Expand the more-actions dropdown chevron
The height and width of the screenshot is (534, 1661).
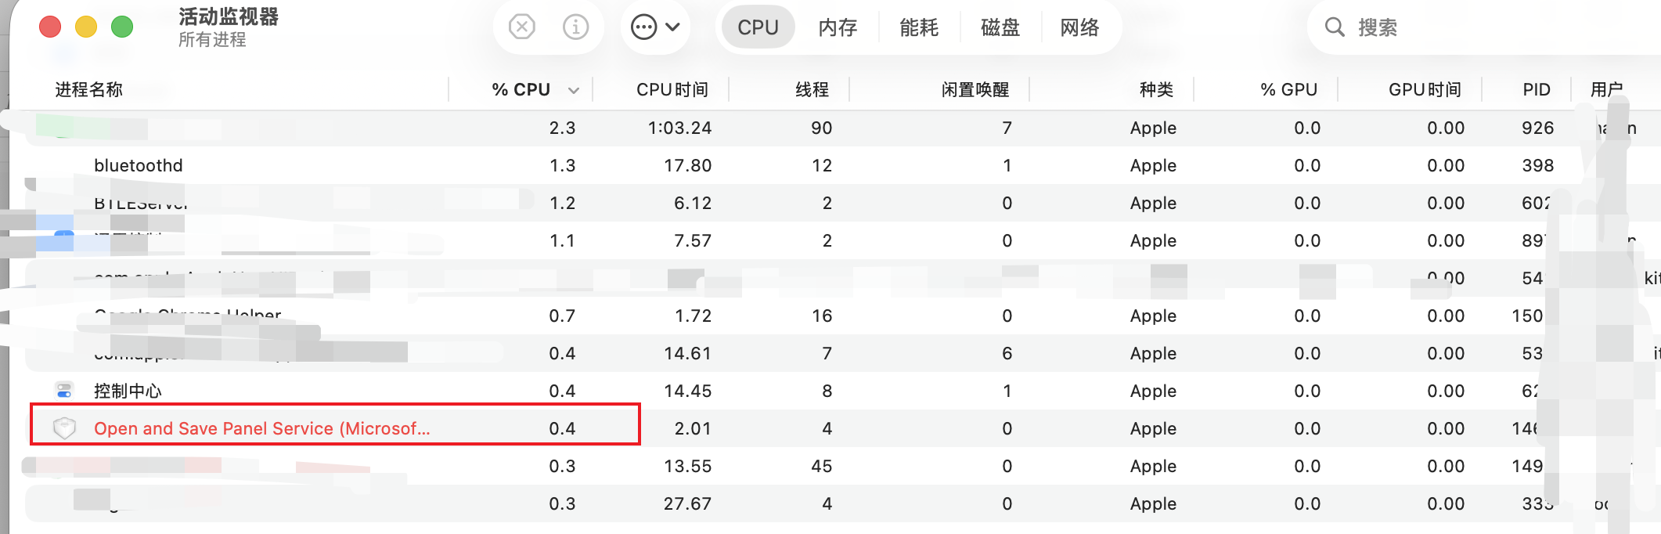(x=672, y=27)
